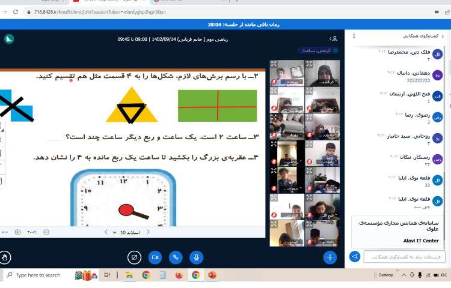Screen dimensions: 451x288
Task: Open the battery status in system tray
Action: coord(436,275)
